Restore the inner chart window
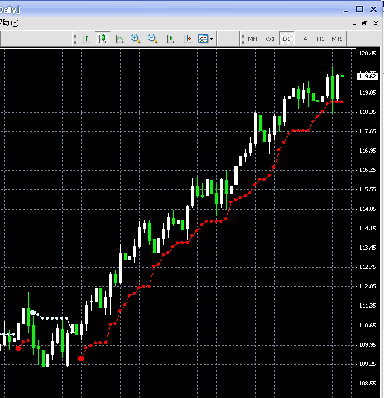Screen dimensions: 384x398 tap(365, 23)
